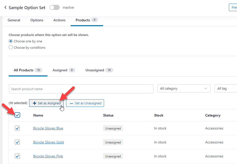Viewport: 237px width, 164px height.
Task: Click the Category column header
Action: 213,115
